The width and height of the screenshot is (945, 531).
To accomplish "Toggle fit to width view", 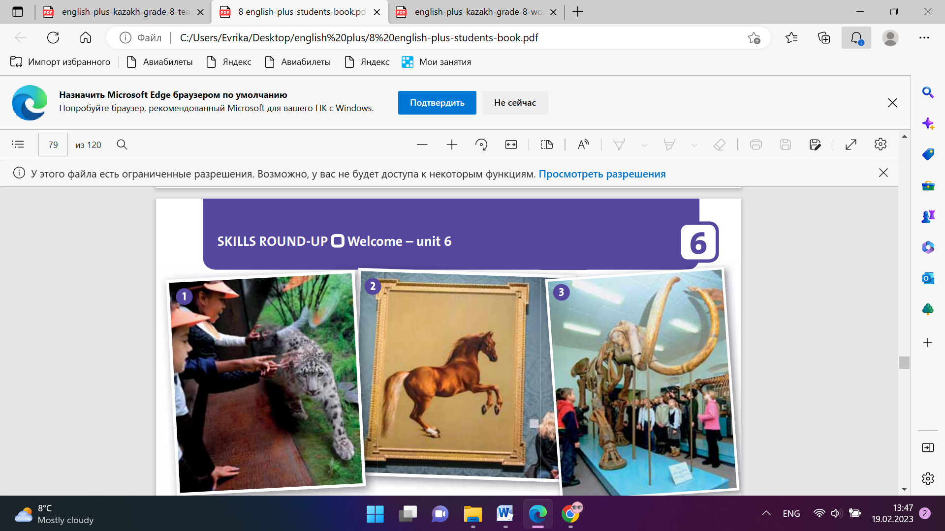I will [x=511, y=145].
